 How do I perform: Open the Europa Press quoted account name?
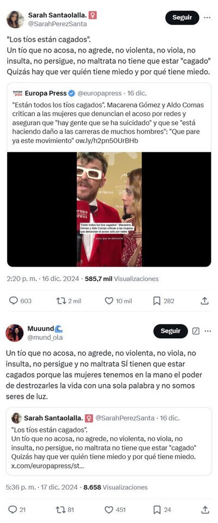(x=46, y=93)
